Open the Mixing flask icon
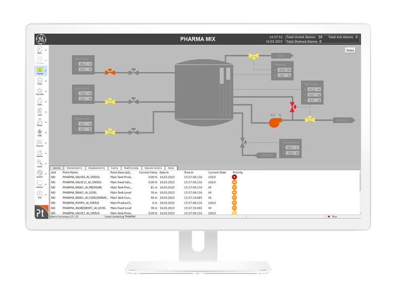Viewport: 396px width, 297px height. (40, 121)
